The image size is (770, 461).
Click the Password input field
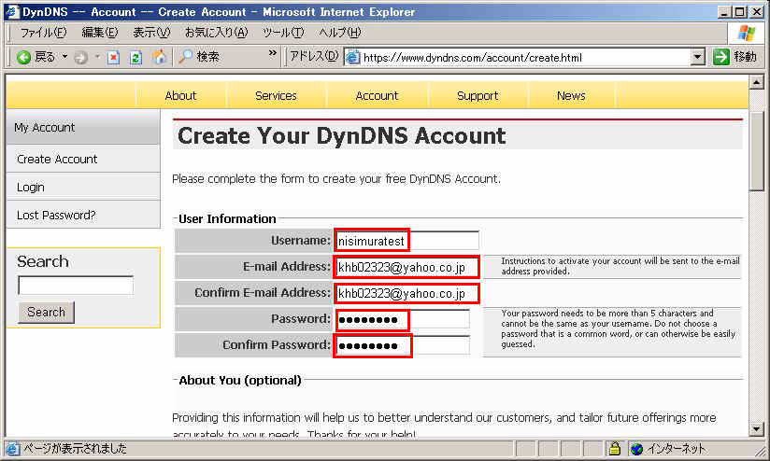(403, 319)
